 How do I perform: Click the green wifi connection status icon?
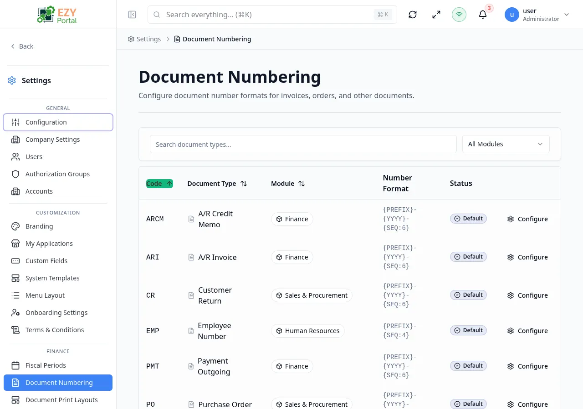coord(459,15)
